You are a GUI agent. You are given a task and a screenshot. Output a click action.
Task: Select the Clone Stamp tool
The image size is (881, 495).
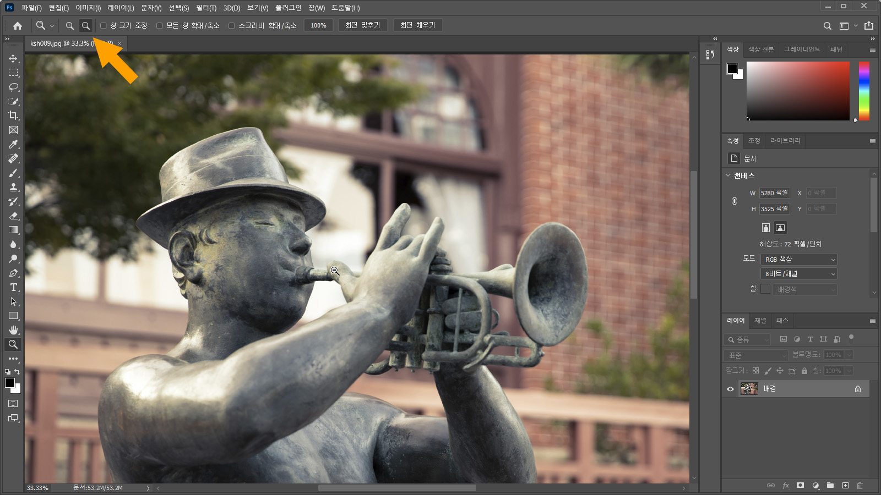click(x=13, y=187)
